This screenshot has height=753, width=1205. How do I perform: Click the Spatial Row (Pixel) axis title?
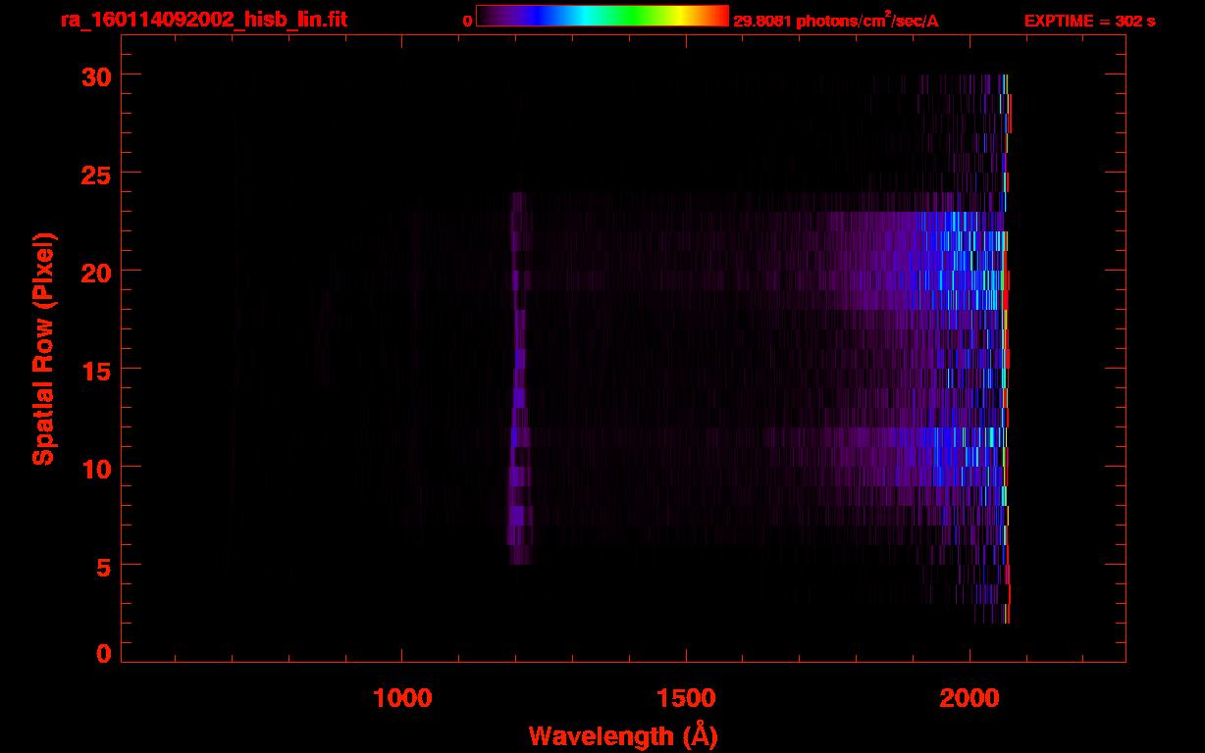[42, 348]
